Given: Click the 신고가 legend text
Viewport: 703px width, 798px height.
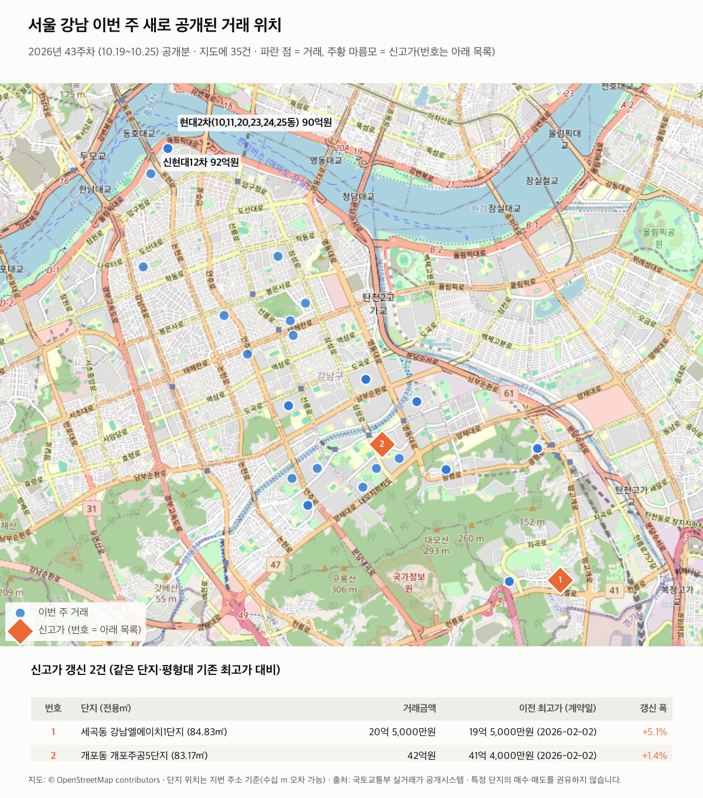Looking at the screenshot, I should [x=90, y=630].
